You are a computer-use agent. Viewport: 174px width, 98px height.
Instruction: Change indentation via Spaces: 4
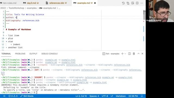click(94, 96)
